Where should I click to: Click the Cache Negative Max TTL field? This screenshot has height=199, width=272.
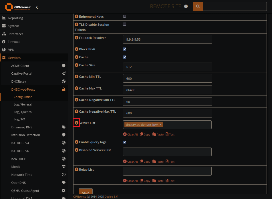coord(168,113)
